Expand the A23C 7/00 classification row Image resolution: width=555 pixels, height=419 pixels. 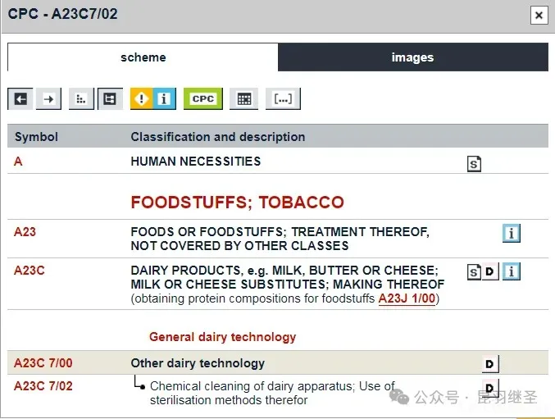pos(43,363)
